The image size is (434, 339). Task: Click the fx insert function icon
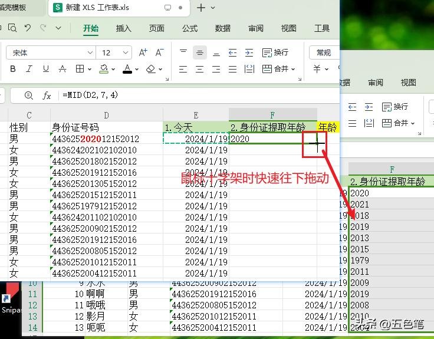point(47,95)
